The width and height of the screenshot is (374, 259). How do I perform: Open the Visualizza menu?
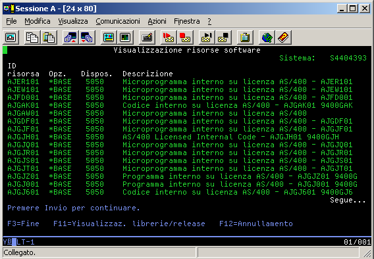[x=73, y=21]
